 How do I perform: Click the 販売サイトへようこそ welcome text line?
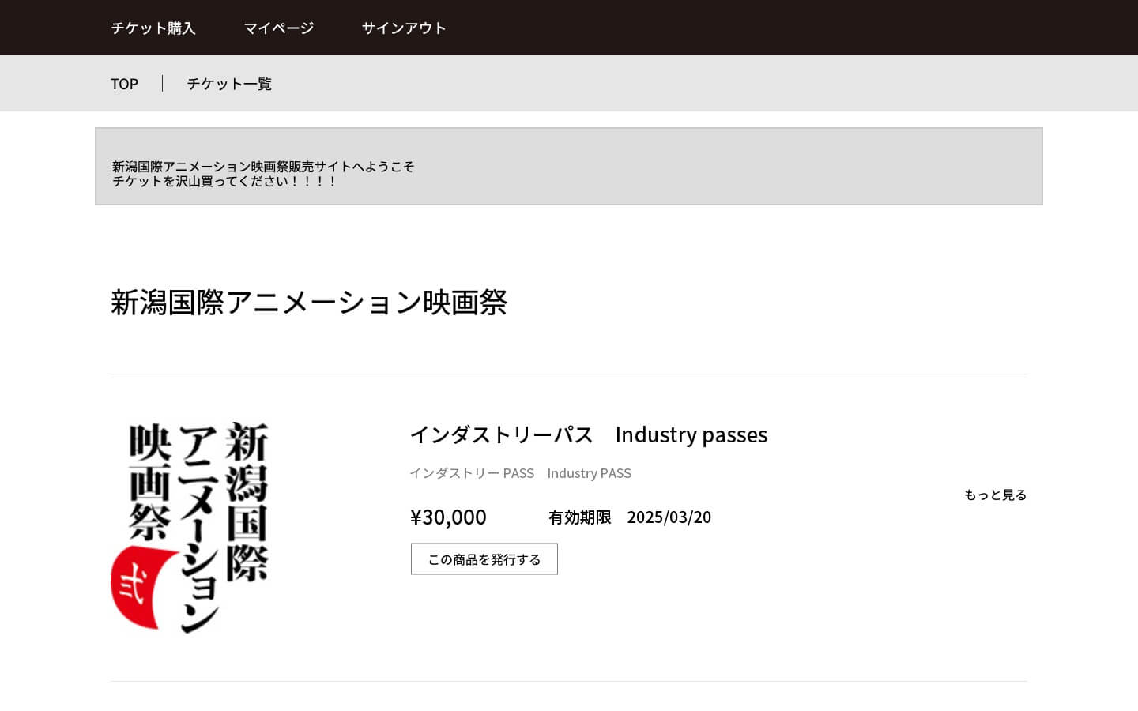click(262, 167)
